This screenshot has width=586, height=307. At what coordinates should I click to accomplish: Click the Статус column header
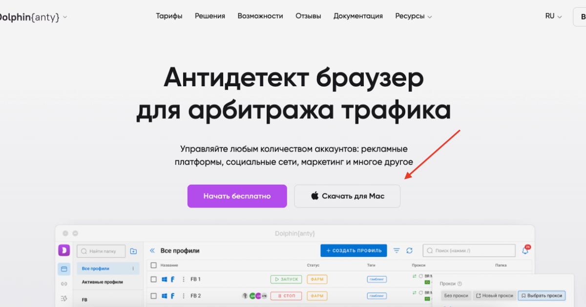pyautogui.click(x=313, y=265)
